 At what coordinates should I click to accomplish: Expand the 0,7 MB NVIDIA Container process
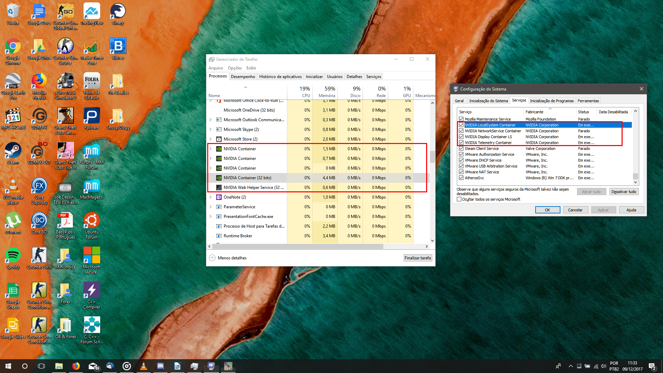coord(211,159)
